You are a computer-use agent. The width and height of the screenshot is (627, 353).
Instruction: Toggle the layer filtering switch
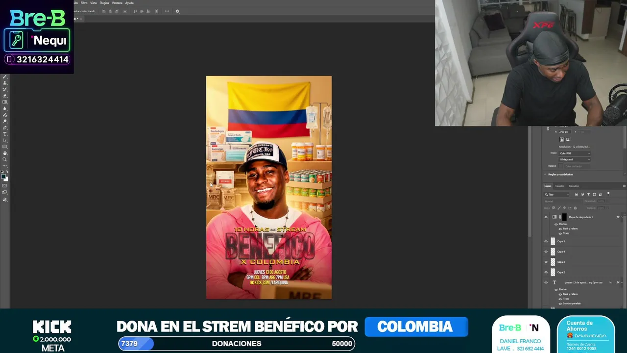tap(608, 194)
